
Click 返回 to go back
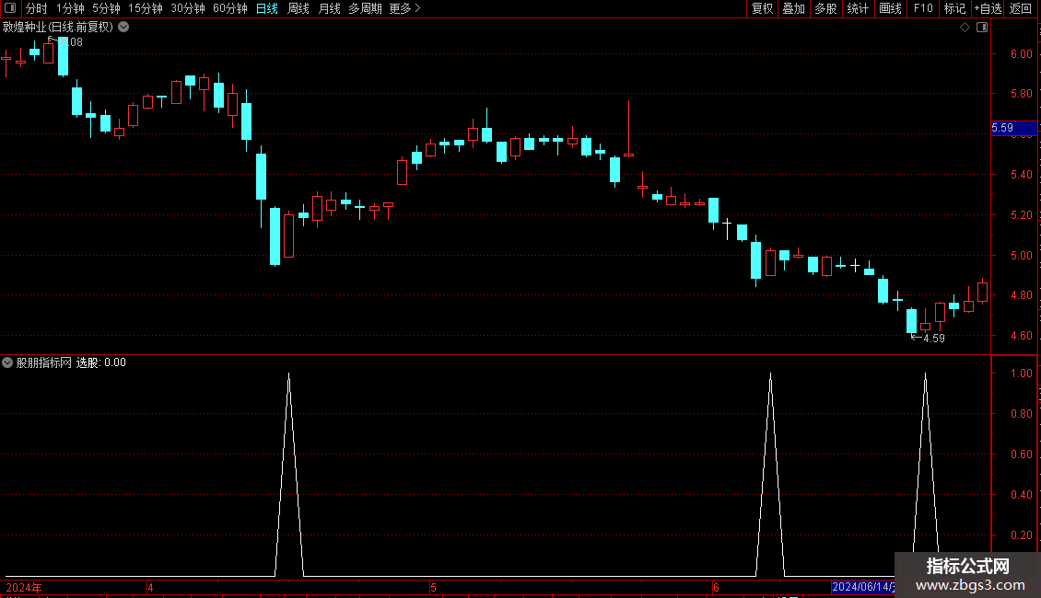click(x=1021, y=8)
